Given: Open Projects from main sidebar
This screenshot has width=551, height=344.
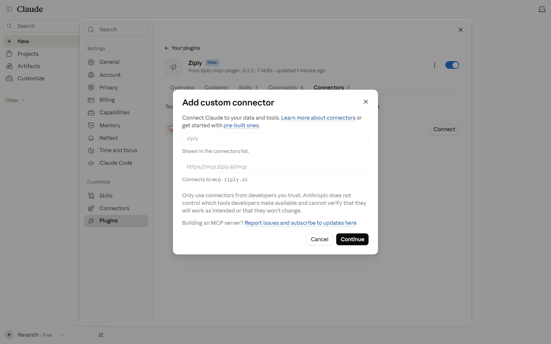Looking at the screenshot, I should pyautogui.click(x=28, y=54).
